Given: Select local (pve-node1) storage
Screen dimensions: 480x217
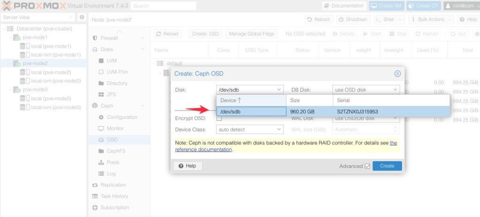Looking at the screenshot, I should pyautogui.click(x=51, y=46).
